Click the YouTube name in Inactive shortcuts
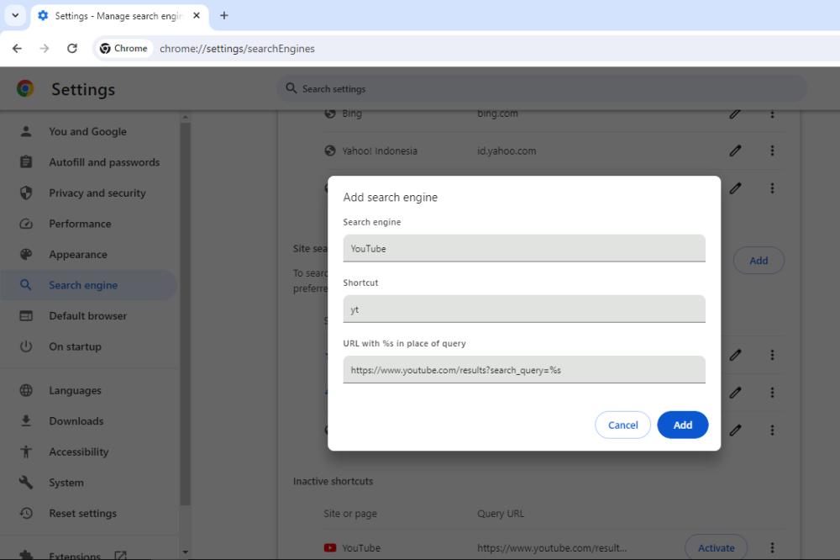840x560 pixels. [361, 547]
